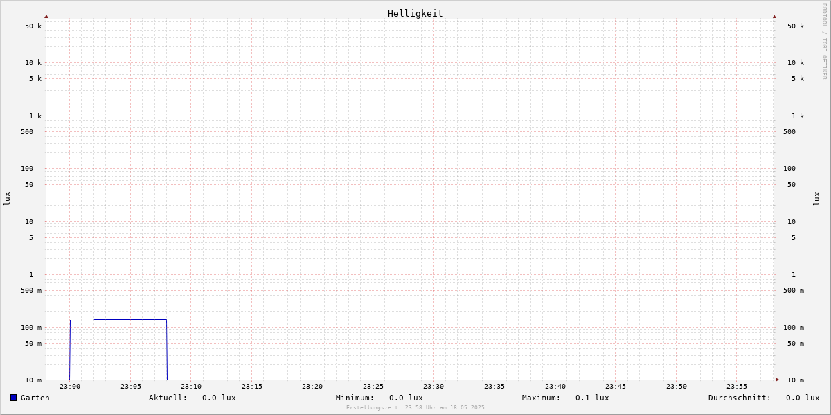This screenshot has height=415, width=831.
Task: Click the blue Garten legend color swatch
Action: 13,398
